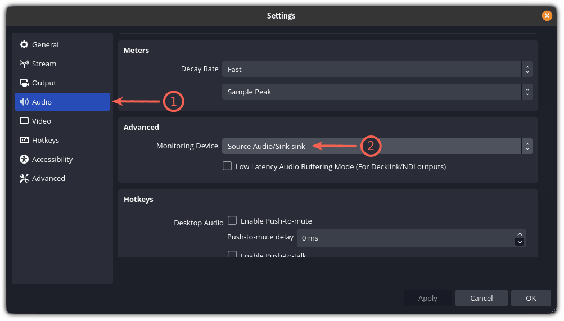564x321 pixels.
Task: Decrease Push-to-mute delay with down arrow
Action: [x=520, y=242]
